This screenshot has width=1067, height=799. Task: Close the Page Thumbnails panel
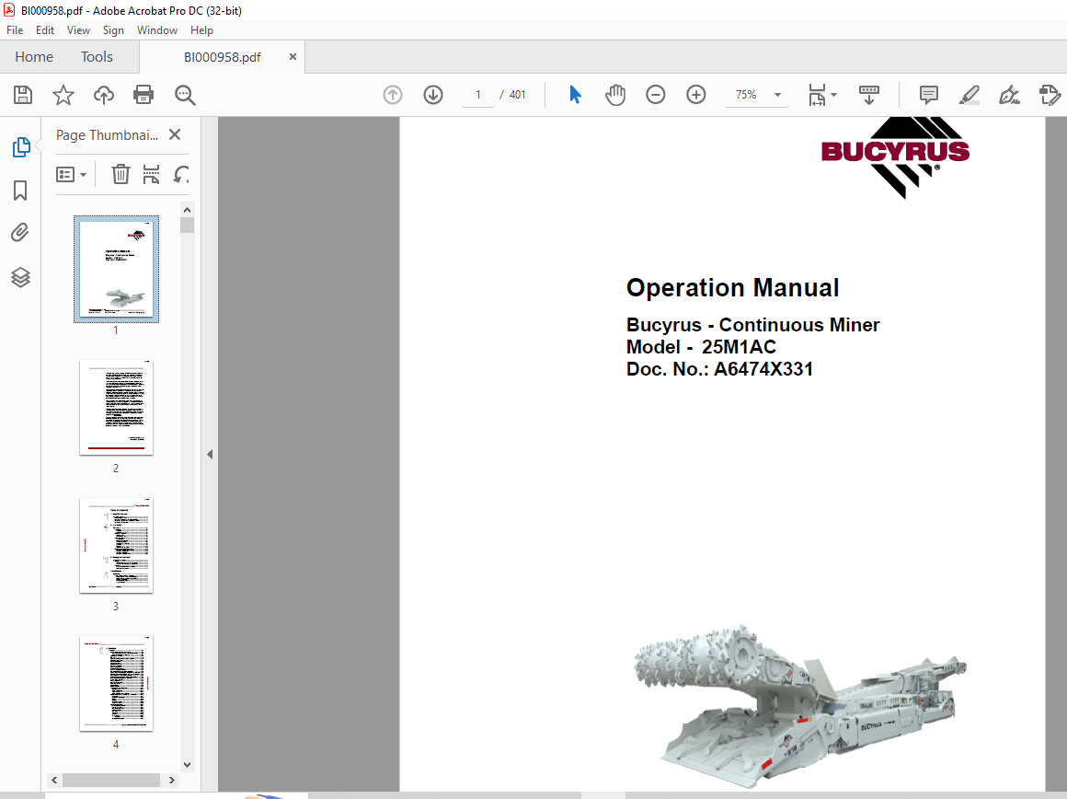click(x=175, y=135)
